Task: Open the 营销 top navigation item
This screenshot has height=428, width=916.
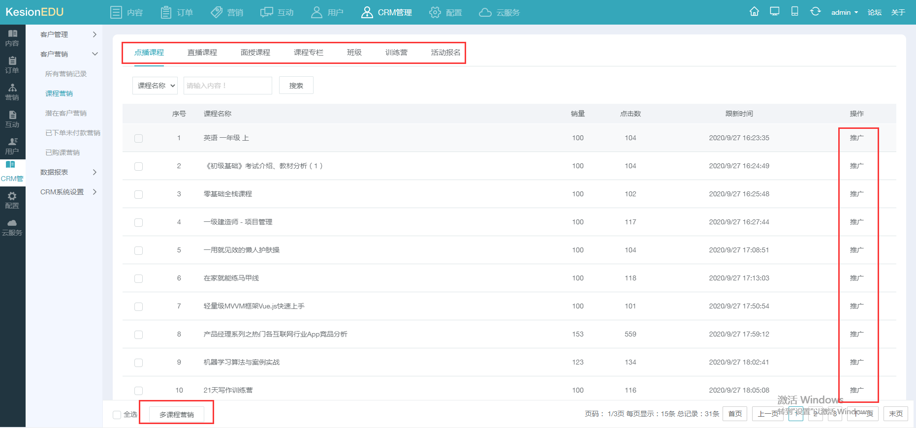Action: coord(227,12)
